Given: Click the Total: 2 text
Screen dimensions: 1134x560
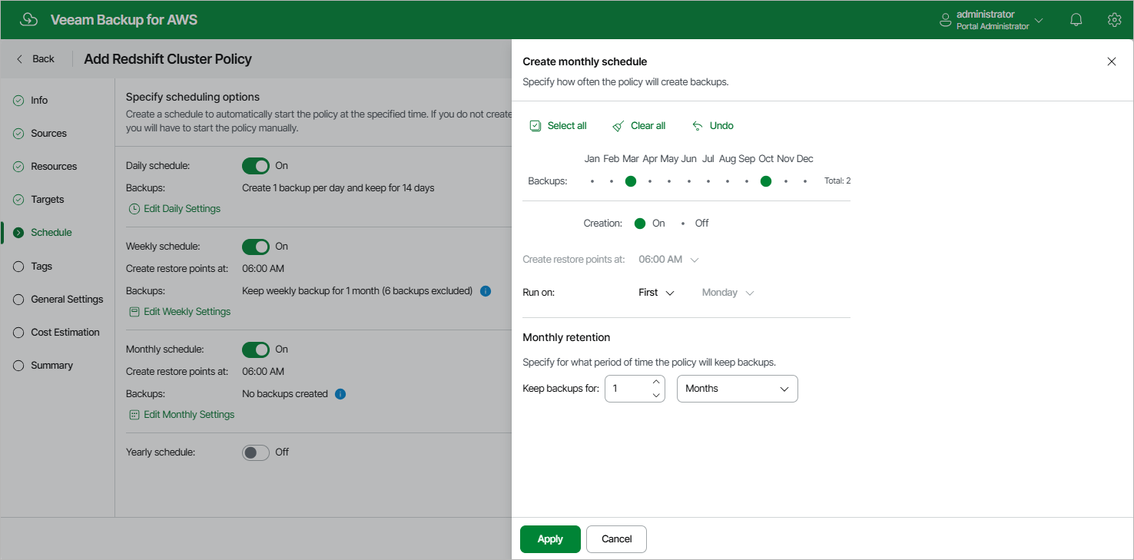Looking at the screenshot, I should point(837,181).
